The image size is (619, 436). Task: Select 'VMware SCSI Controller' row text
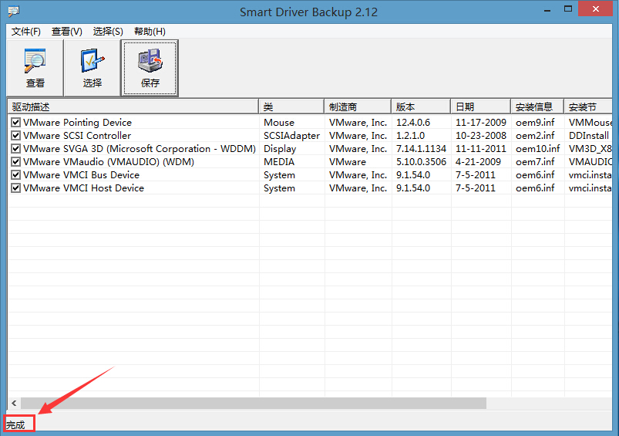(77, 136)
